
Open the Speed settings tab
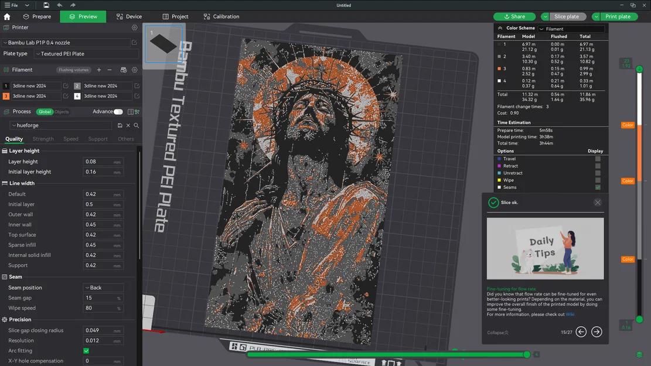[x=71, y=139]
